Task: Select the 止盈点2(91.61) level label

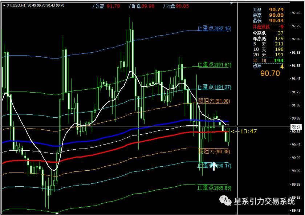Action: [214, 65]
